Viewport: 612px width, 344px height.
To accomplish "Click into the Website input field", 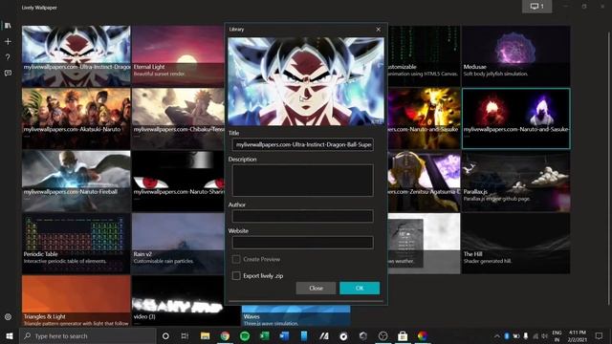I will 302,243.
